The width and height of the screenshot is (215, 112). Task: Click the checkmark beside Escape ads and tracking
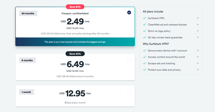(x=145, y=63)
